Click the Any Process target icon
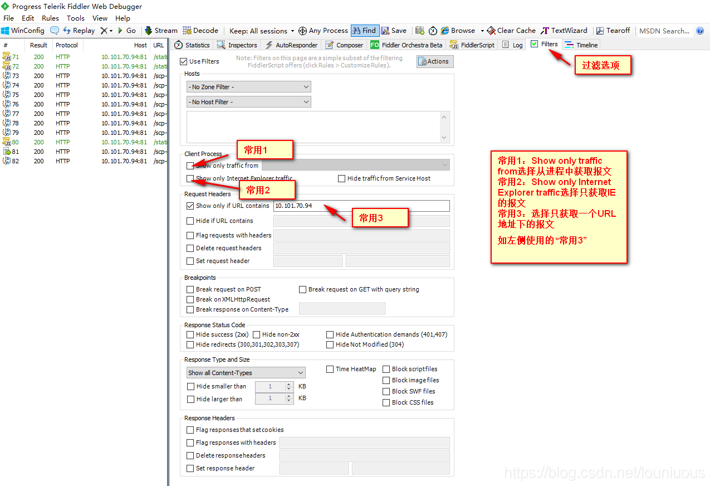This screenshot has width=710, height=486. (x=302, y=31)
